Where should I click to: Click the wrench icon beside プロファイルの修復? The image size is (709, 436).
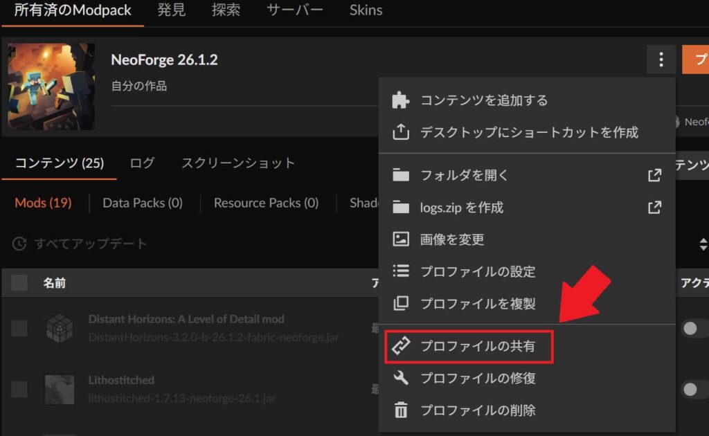point(401,378)
